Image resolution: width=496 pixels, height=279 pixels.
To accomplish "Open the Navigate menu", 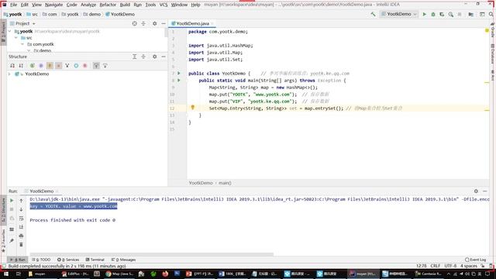I will (53, 5).
